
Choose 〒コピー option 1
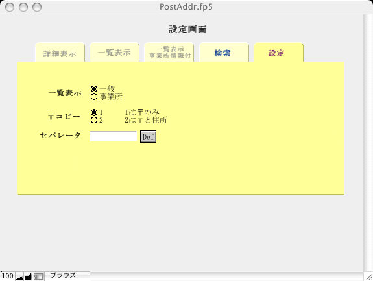(x=94, y=112)
